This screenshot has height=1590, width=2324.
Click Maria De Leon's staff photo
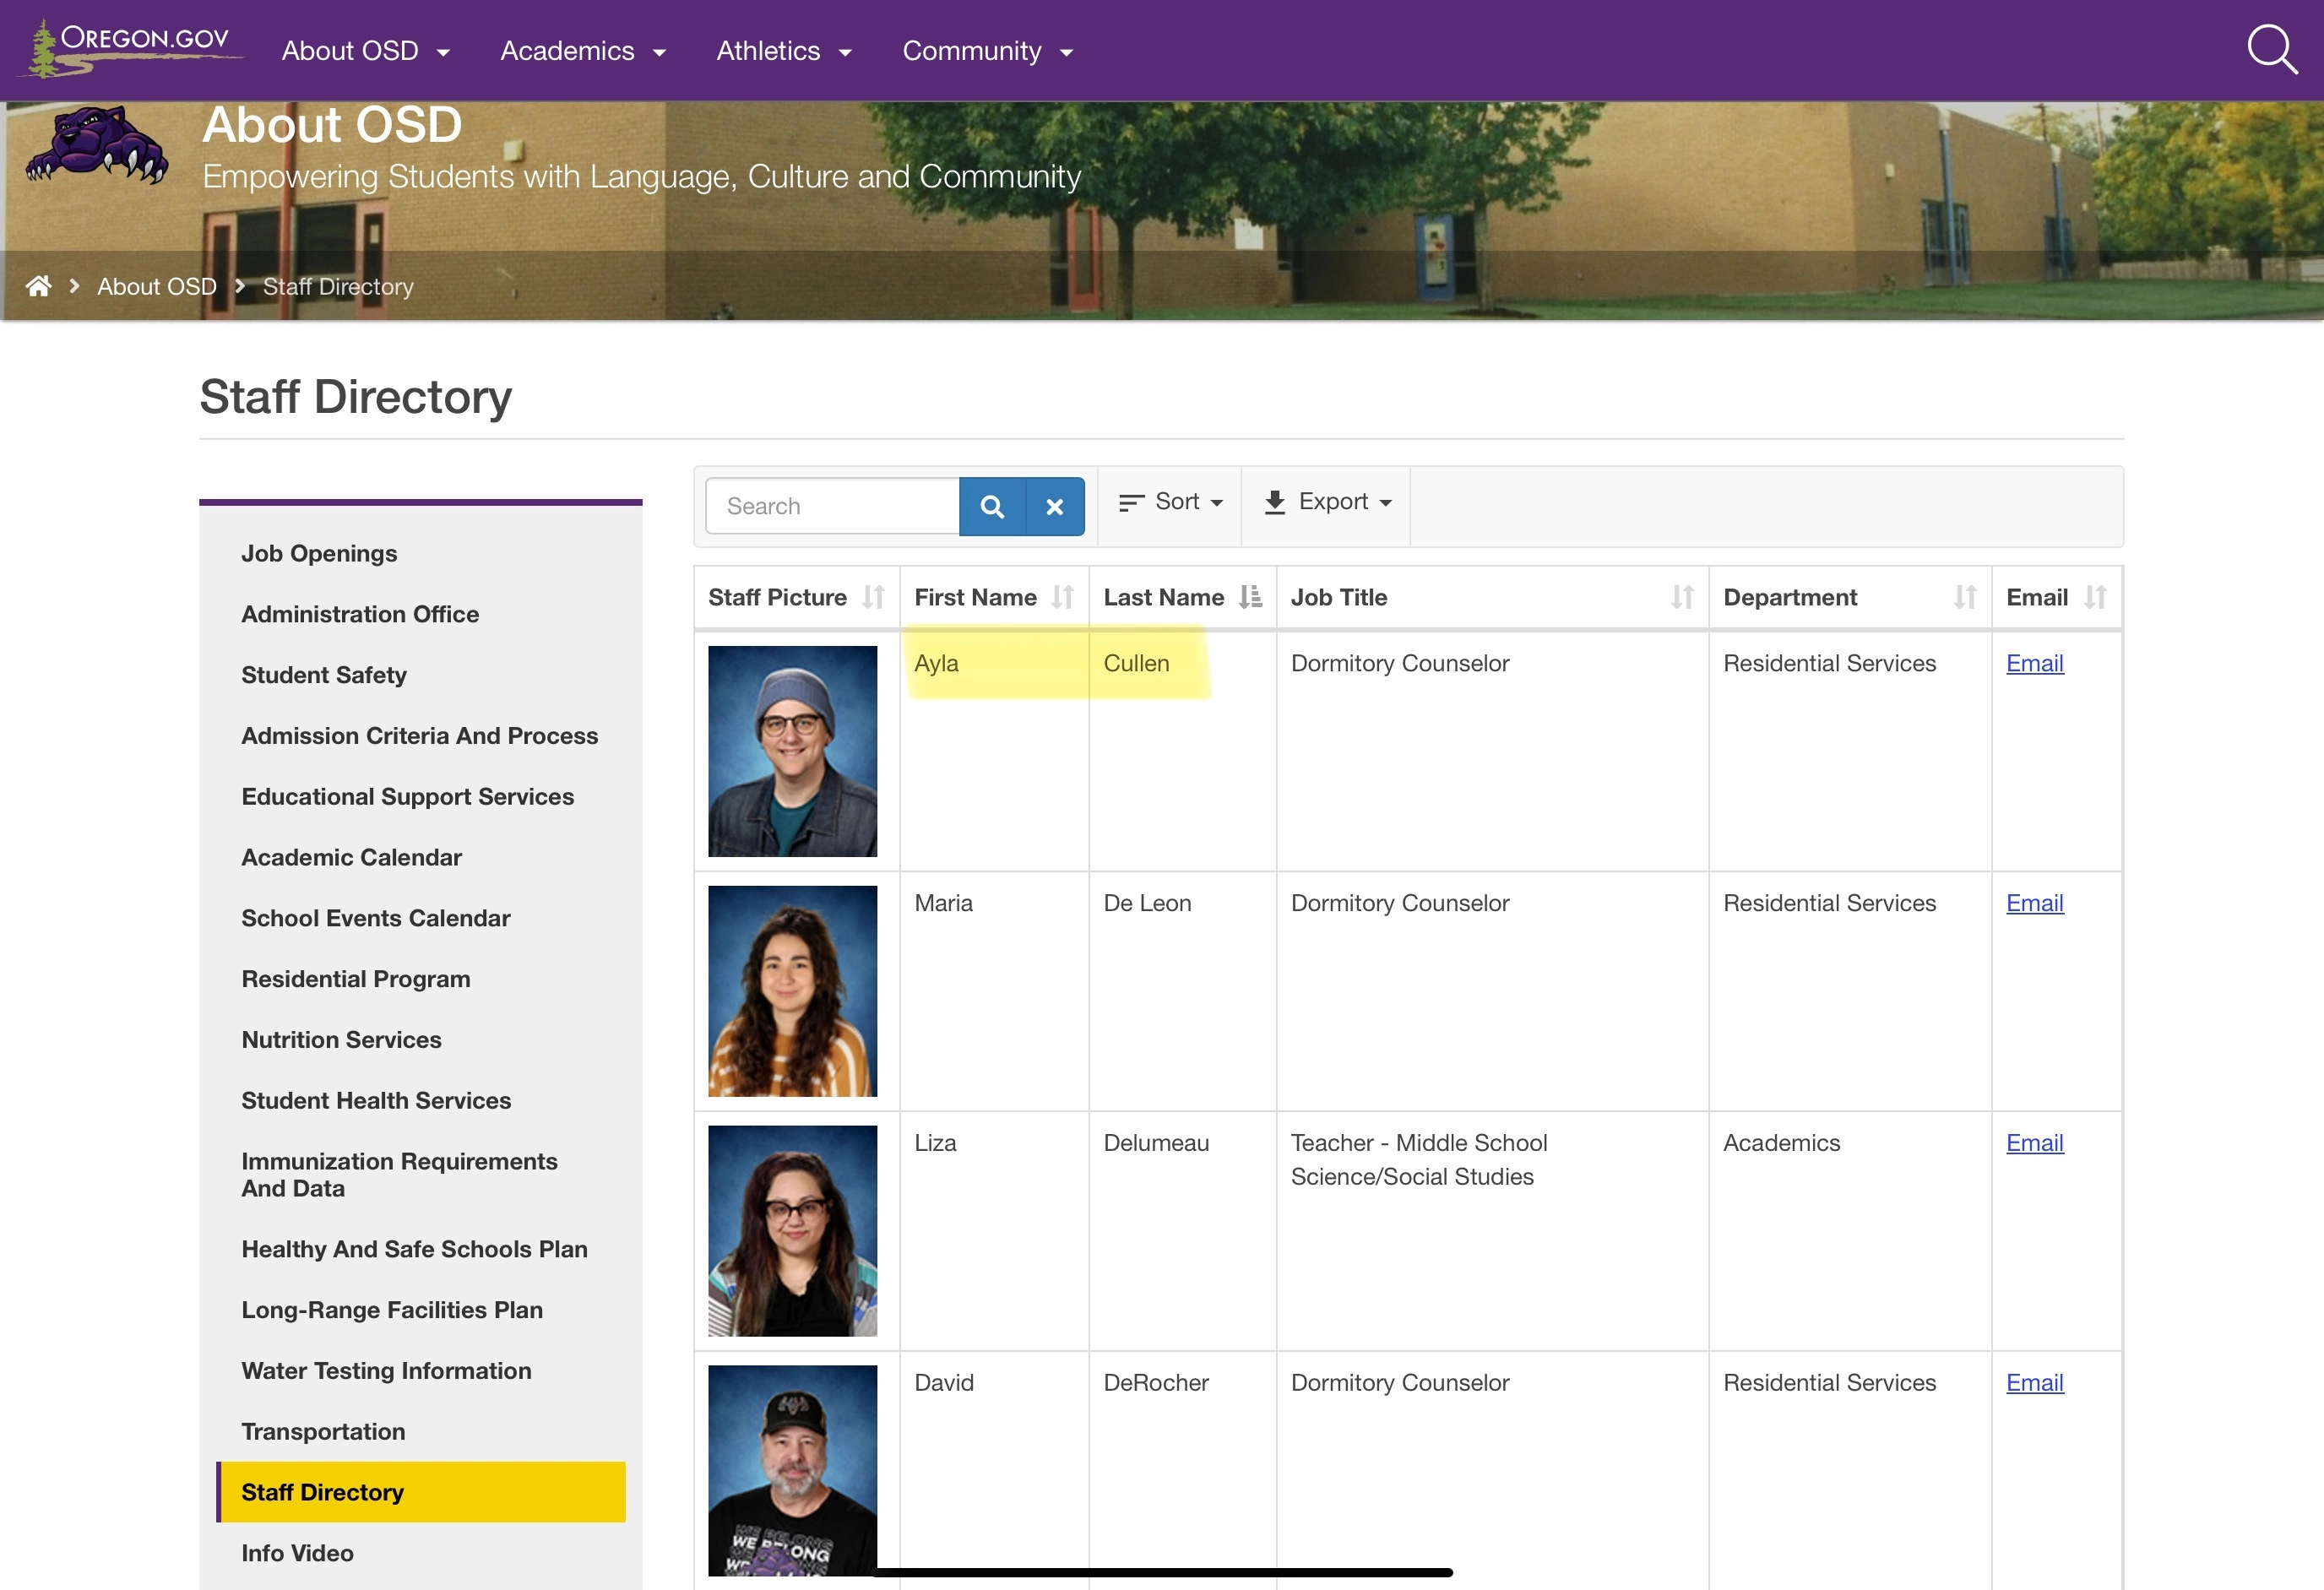793,991
